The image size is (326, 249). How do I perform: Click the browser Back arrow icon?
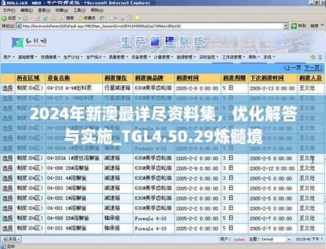(x=4, y=18)
